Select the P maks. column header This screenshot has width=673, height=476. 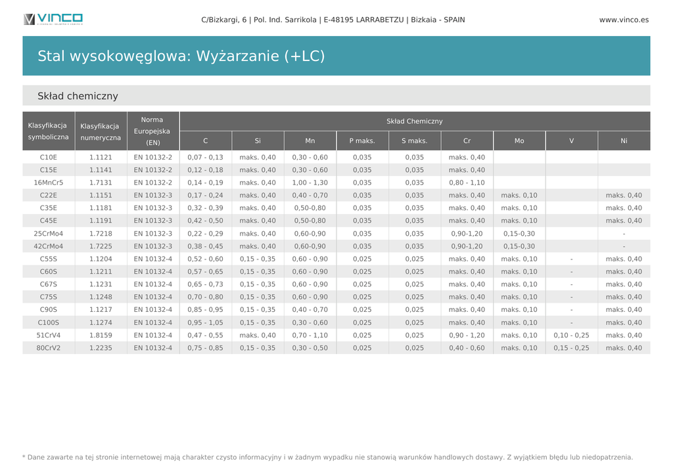coord(362,141)
